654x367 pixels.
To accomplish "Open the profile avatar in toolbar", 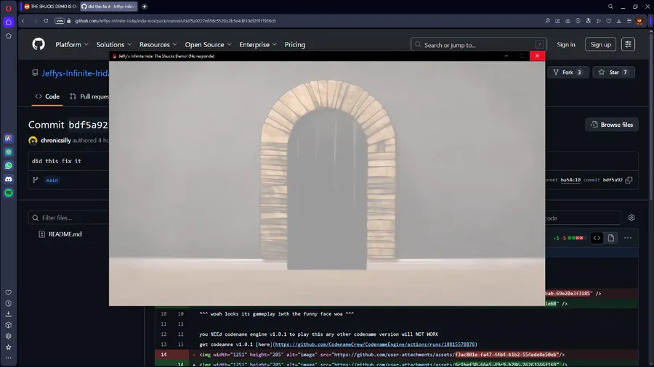I will tap(639, 21).
